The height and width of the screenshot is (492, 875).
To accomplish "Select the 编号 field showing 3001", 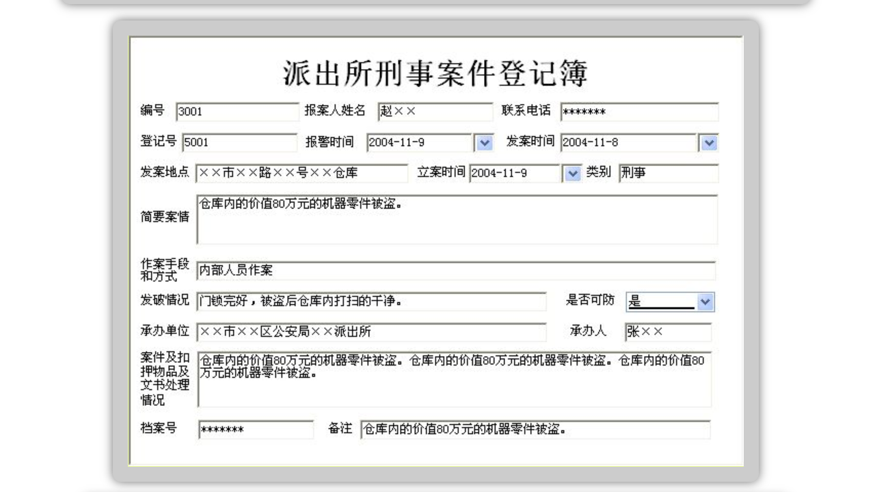I will click(x=236, y=111).
